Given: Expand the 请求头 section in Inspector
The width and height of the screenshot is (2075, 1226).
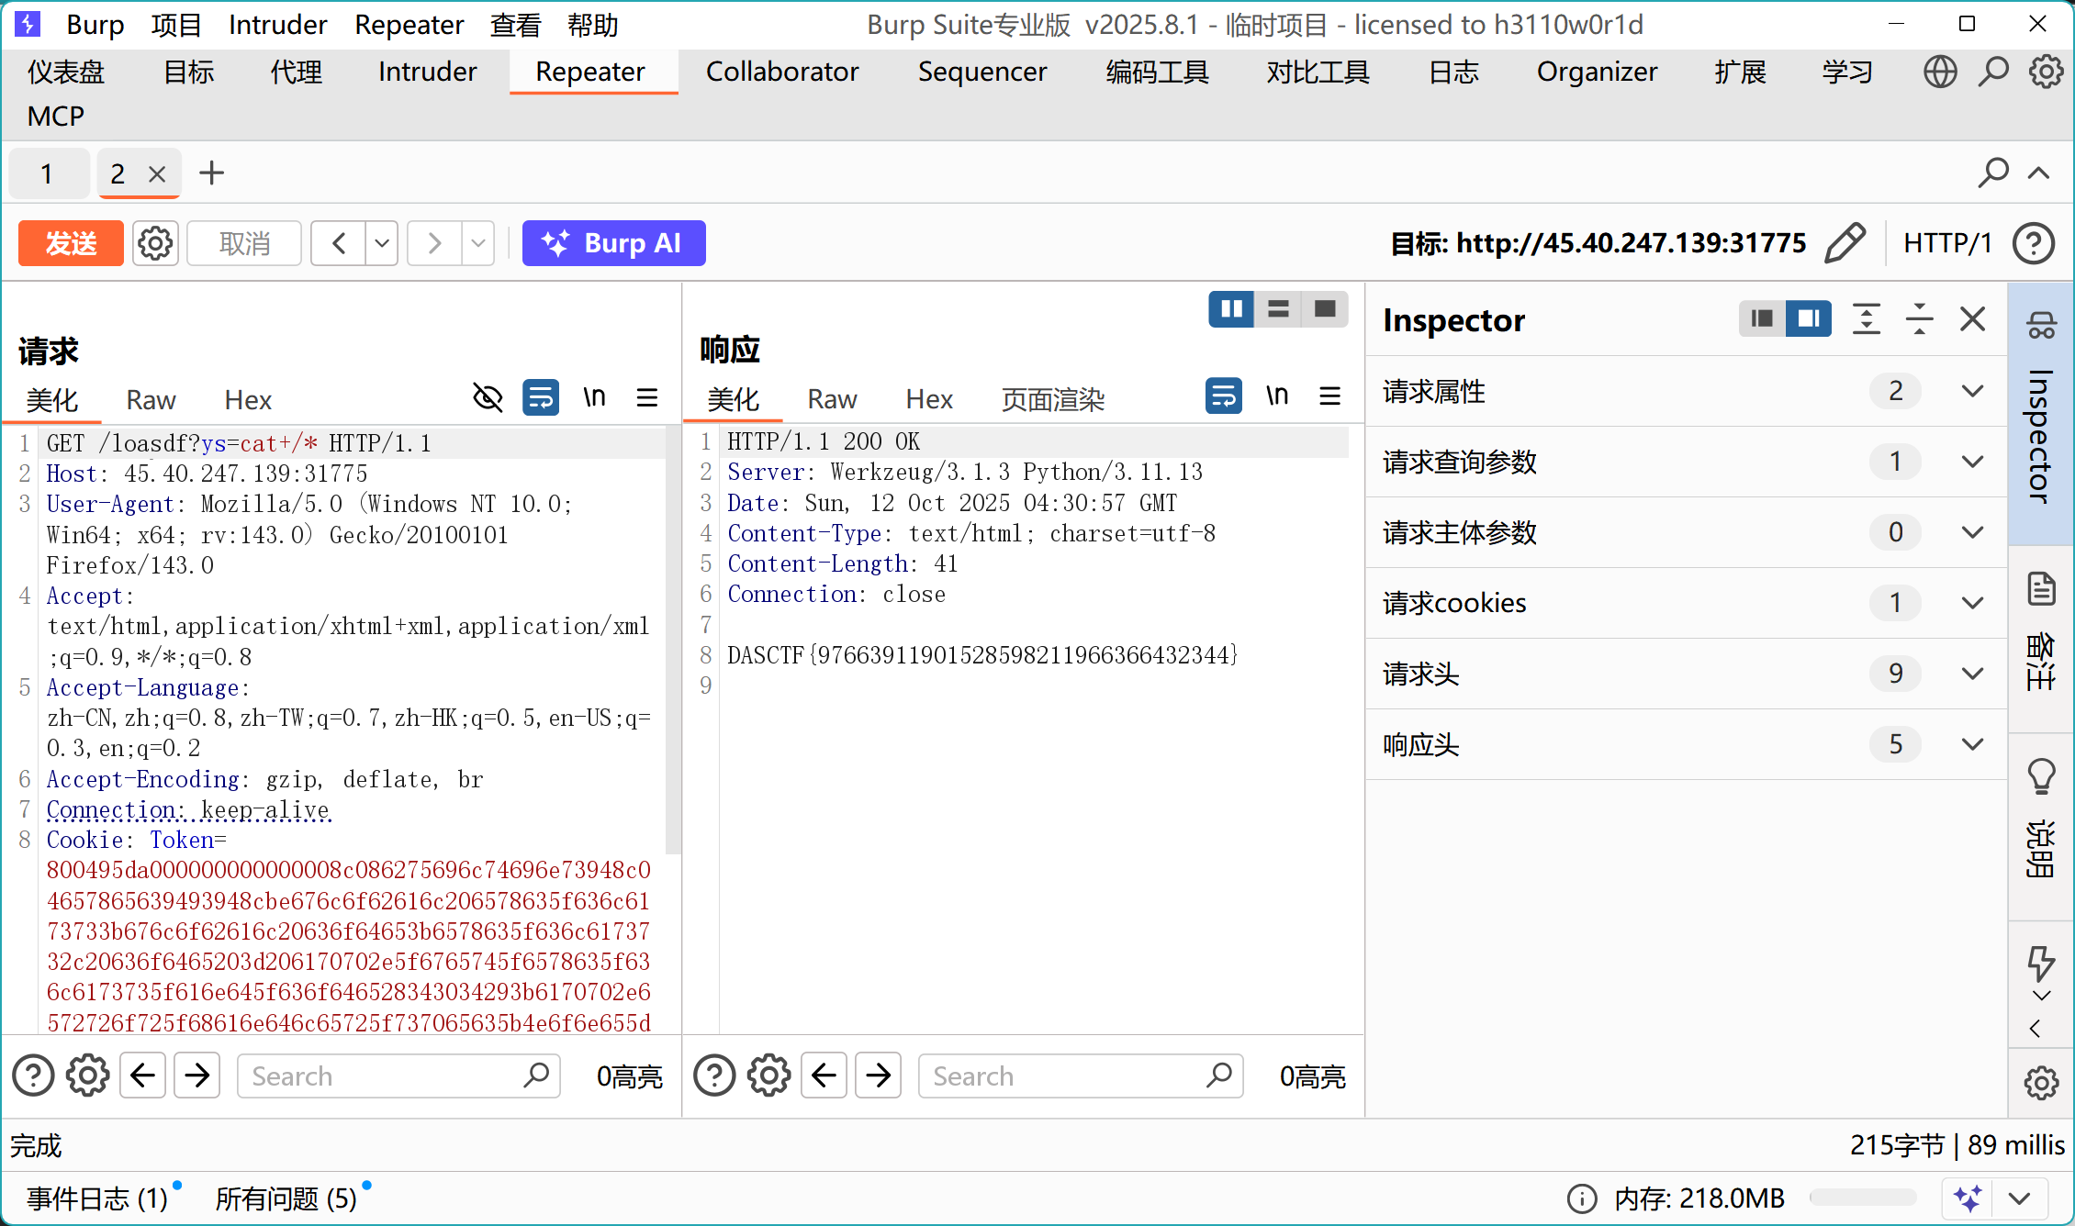Looking at the screenshot, I should coord(1972,674).
